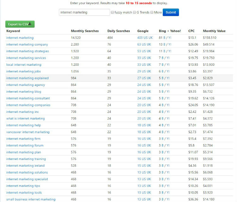Screen dimensions: 237x202
Task: Open 'internet marketing firm' link
Action: 23,139
